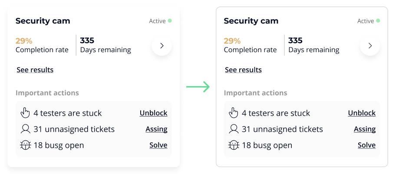Click the bug icon in right card
This screenshot has width=399, height=174.
[x=234, y=145]
